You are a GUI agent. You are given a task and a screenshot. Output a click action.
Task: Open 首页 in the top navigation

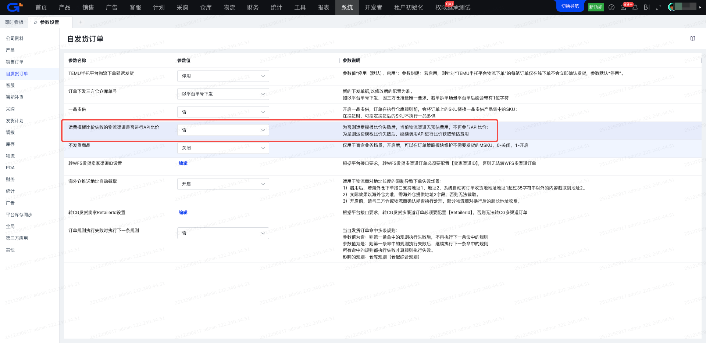point(41,7)
